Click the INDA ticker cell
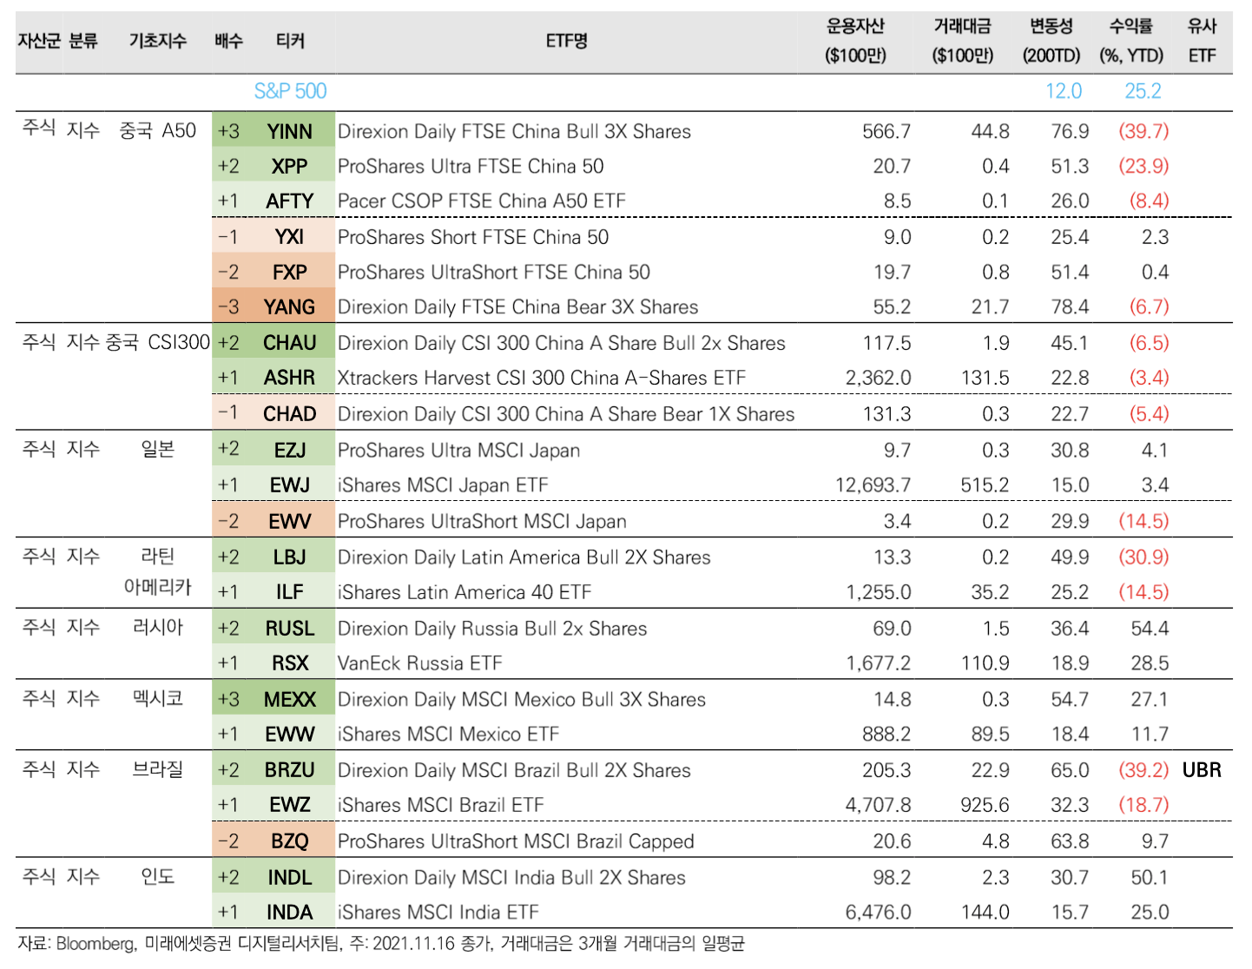The image size is (1252, 969). tap(290, 913)
